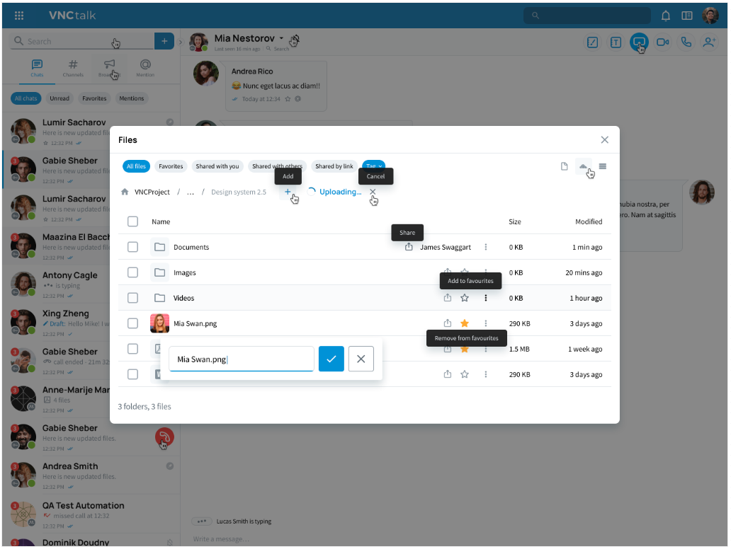The height and width of the screenshot is (549, 731).
Task: Confirm rename with the blue checkmark button
Action: click(x=331, y=359)
